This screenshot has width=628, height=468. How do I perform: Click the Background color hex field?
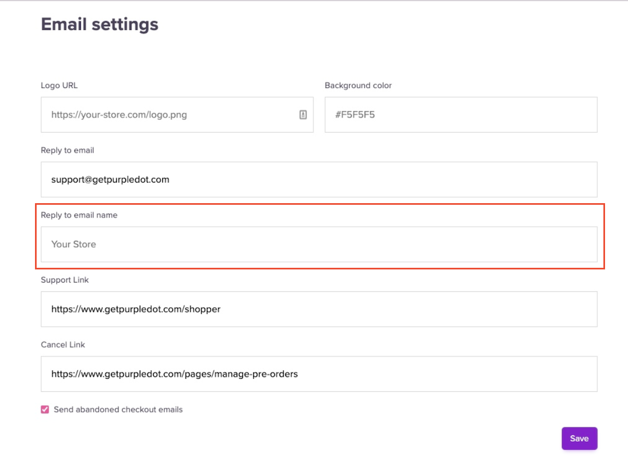pyautogui.click(x=461, y=114)
